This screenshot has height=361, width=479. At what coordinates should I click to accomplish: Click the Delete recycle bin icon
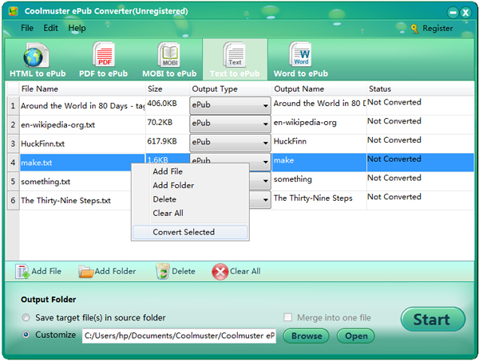(163, 272)
